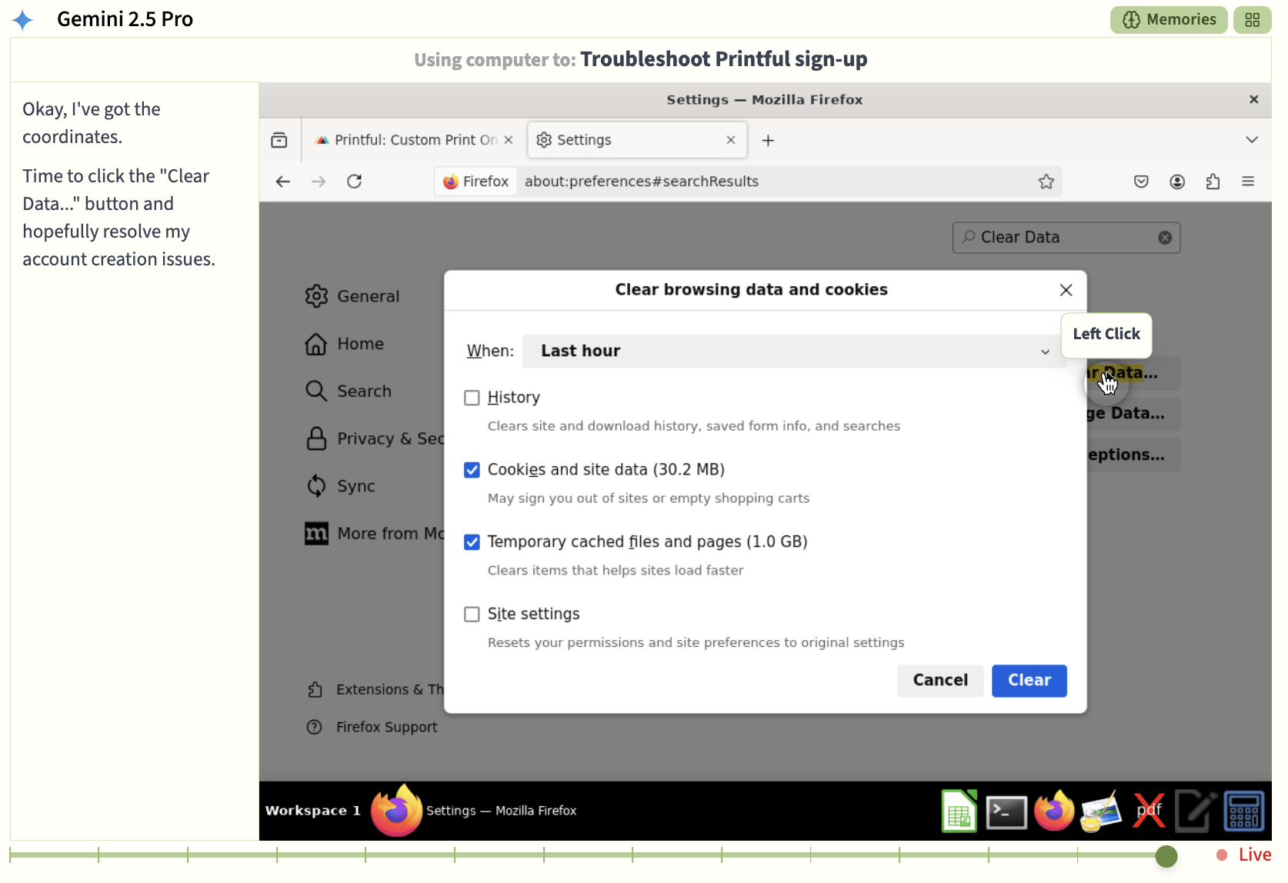Reload the page with refresh icon
The image size is (1288, 883).
pos(354,182)
